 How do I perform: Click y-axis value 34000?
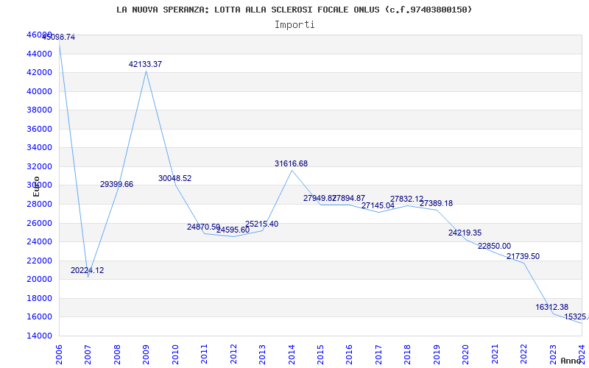tap(39, 148)
